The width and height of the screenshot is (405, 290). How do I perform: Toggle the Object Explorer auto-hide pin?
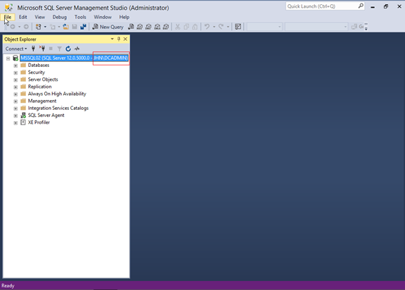point(119,39)
